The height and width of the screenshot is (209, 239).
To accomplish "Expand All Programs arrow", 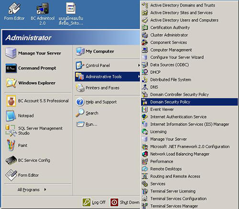I will [x=45, y=189].
